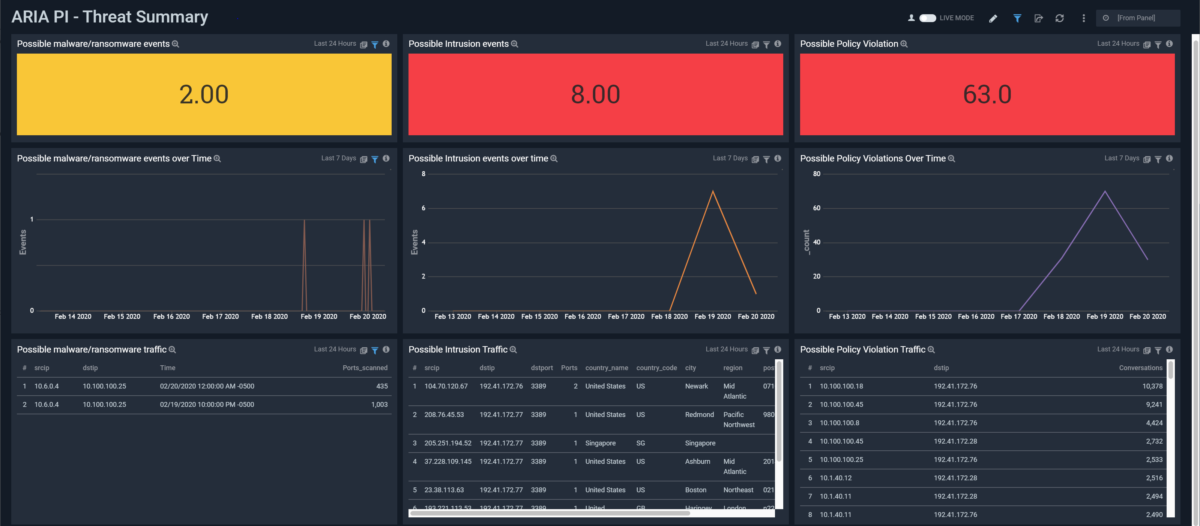Zoom into Possible Policy Violation panel
This screenshot has width=1200, height=526.
point(904,44)
